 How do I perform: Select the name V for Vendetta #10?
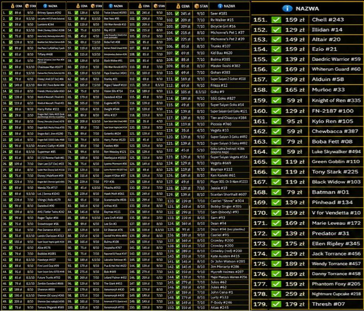click(336, 213)
